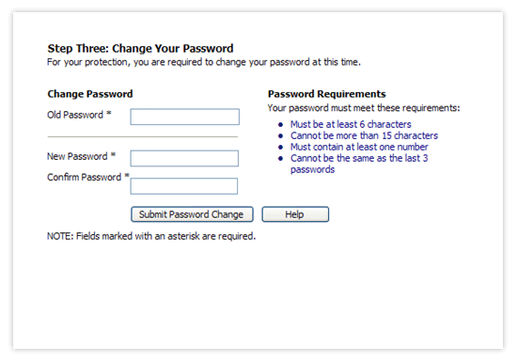Select 'Cannot be more than 15 characters' requirement
Image resolution: width=517 pixels, height=362 pixels.
click(364, 135)
